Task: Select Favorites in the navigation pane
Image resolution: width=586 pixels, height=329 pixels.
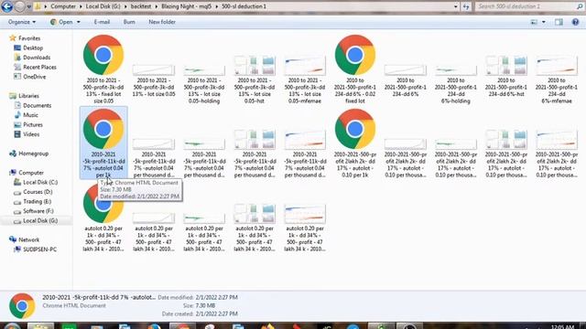Action: click(x=29, y=38)
